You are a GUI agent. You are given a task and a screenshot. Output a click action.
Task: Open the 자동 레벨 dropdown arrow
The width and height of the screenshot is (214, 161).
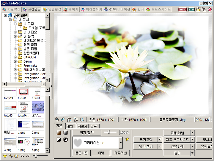coord(192,133)
